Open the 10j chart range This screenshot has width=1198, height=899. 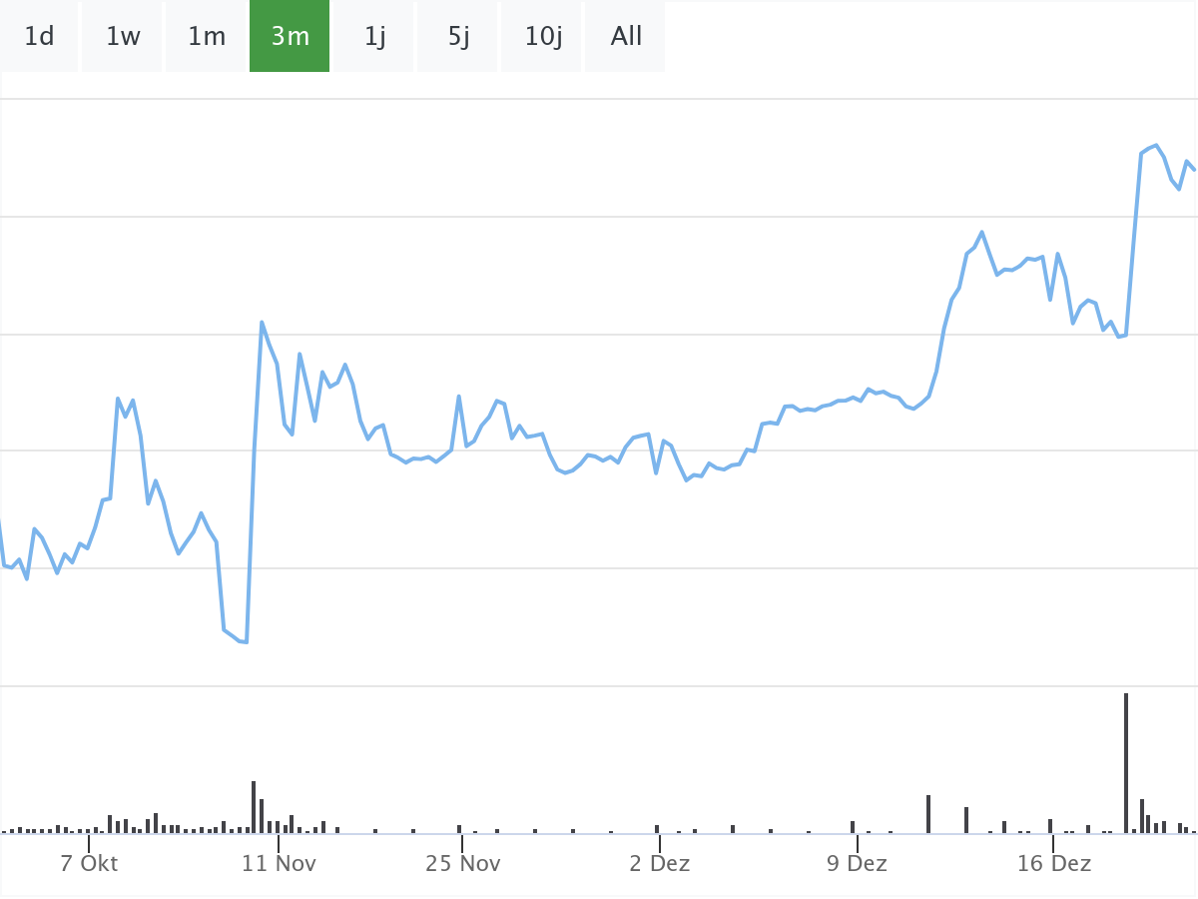(543, 37)
